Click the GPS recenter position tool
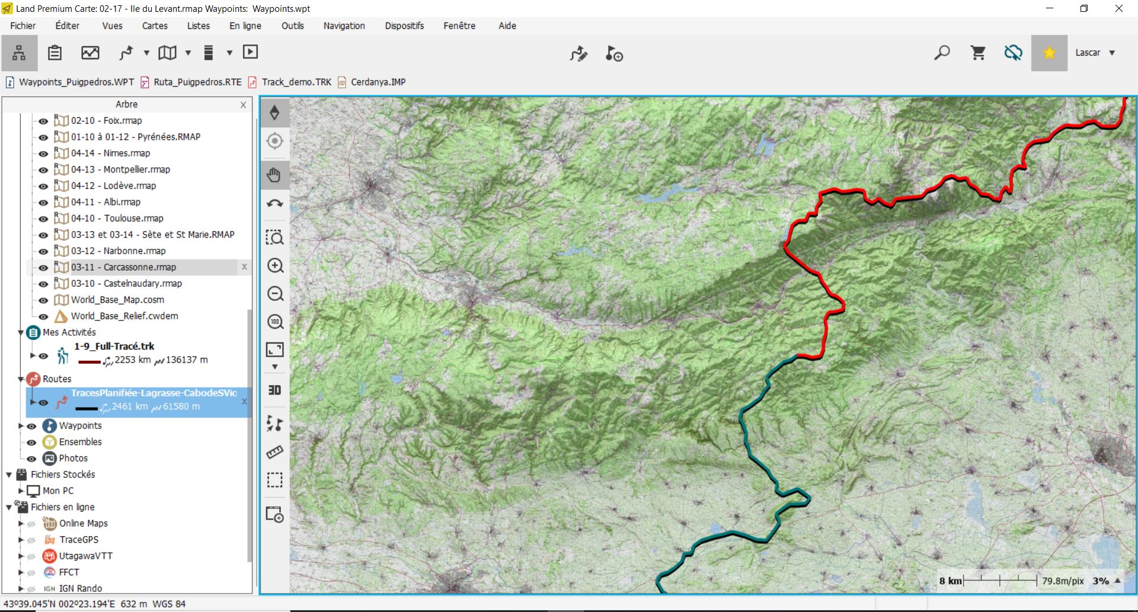This screenshot has width=1138, height=612. point(275,141)
